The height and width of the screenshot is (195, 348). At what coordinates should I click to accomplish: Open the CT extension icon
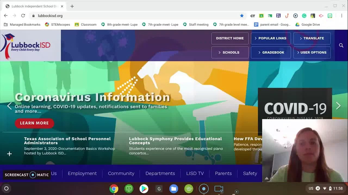point(253,16)
